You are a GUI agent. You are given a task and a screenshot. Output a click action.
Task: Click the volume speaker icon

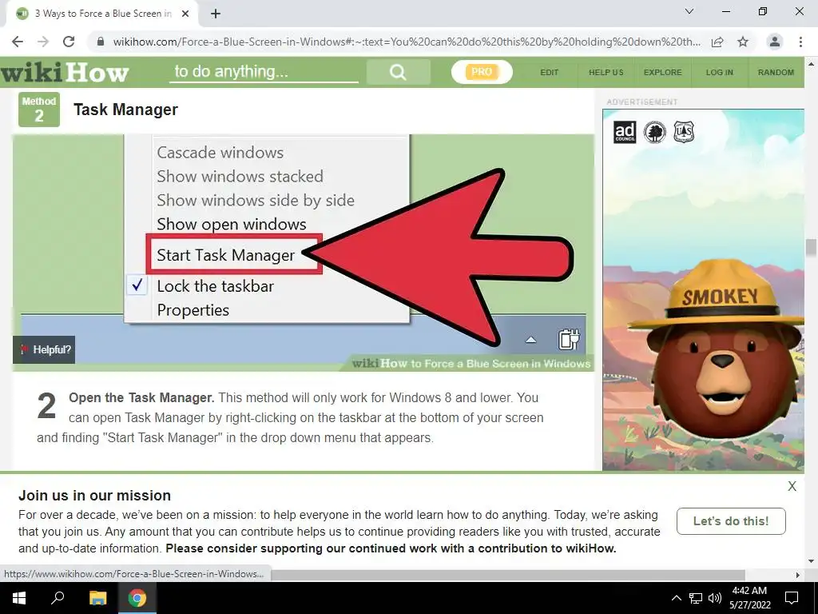coord(715,598)
